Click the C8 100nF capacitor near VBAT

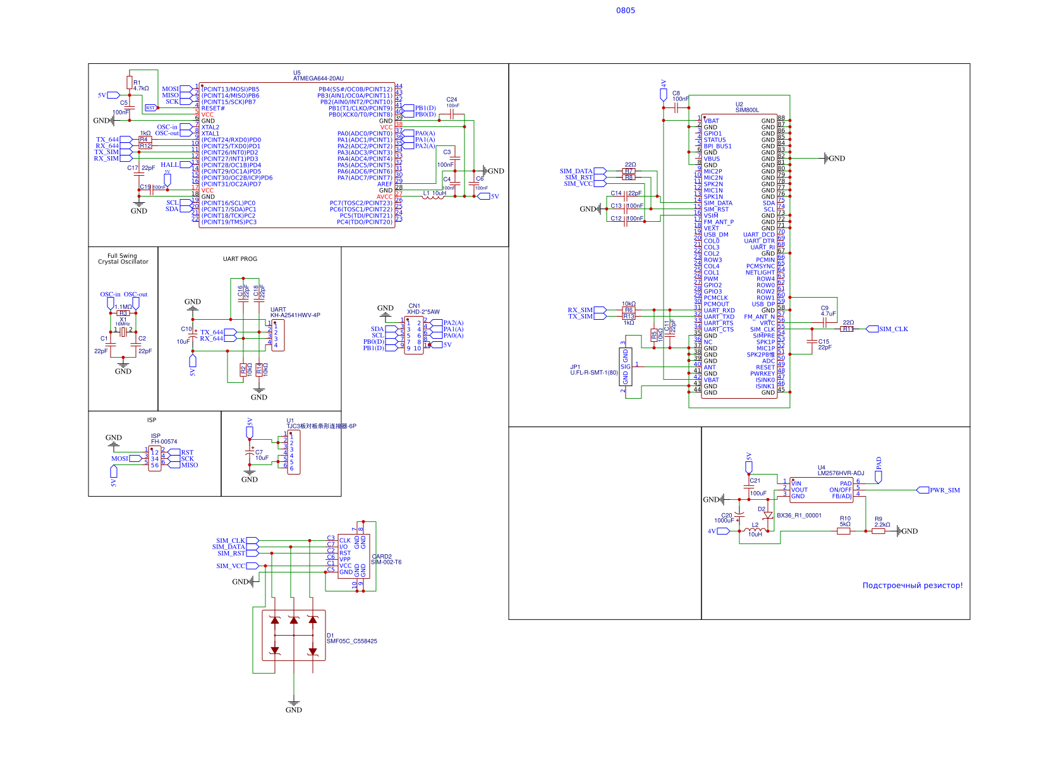676,107
